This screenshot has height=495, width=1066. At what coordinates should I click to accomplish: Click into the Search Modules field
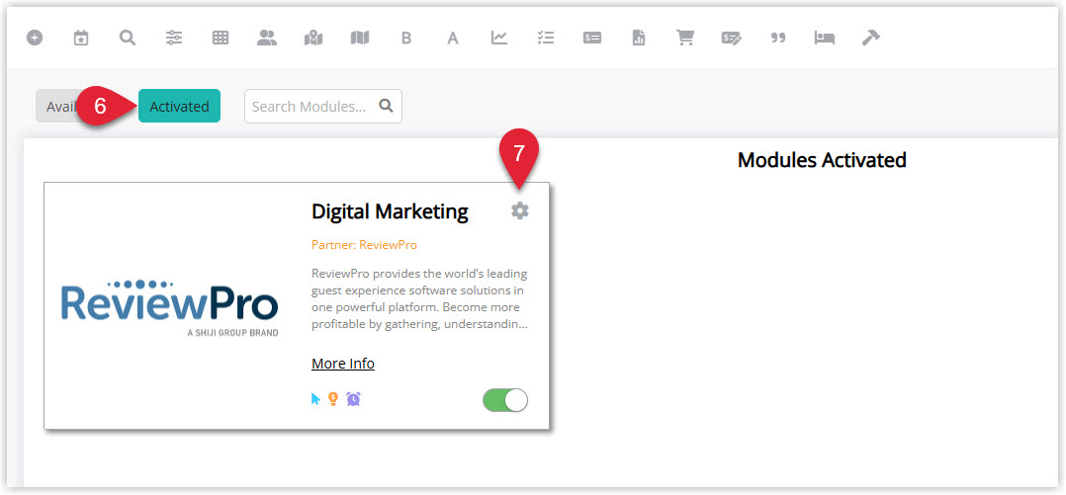[x=323, y=106]
